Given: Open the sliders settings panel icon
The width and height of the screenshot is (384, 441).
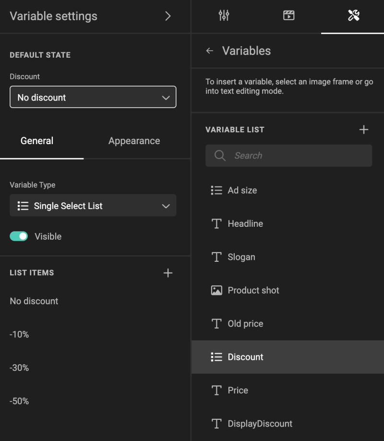Looking at the screenshot, I should tap(224, 16).
